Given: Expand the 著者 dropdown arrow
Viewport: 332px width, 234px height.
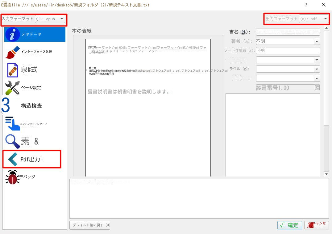Looking at the screenshot, I should [317, 41].
